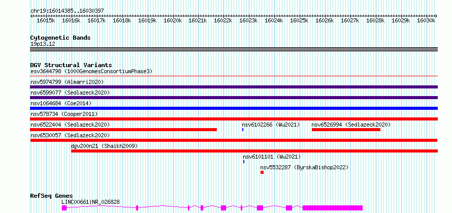The image size is (452, 213).
Task: Click the first exon of LINC00661
Action: click(64, 208)
